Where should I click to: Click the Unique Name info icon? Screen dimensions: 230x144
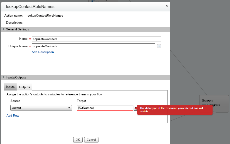coord(159,46)
